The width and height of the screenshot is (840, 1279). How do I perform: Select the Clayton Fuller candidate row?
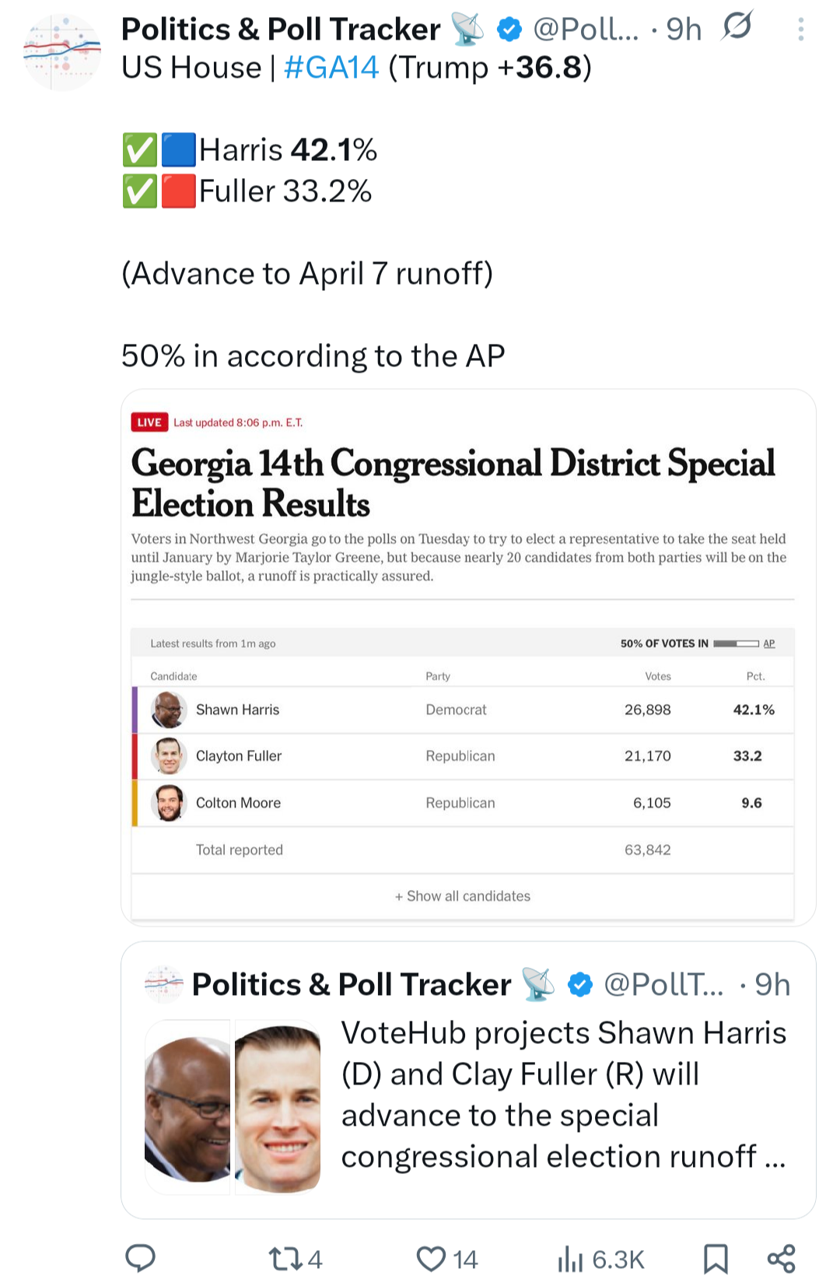463,756
